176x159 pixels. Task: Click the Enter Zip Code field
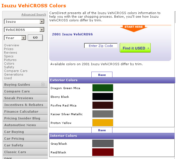pos(101,46)
